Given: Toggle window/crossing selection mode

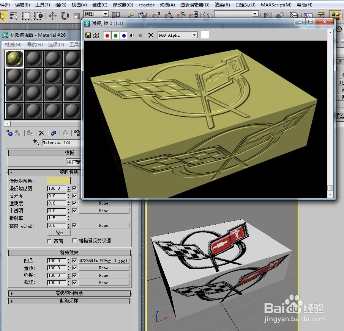Looking at the screenshot, I should tap(38, 16).
